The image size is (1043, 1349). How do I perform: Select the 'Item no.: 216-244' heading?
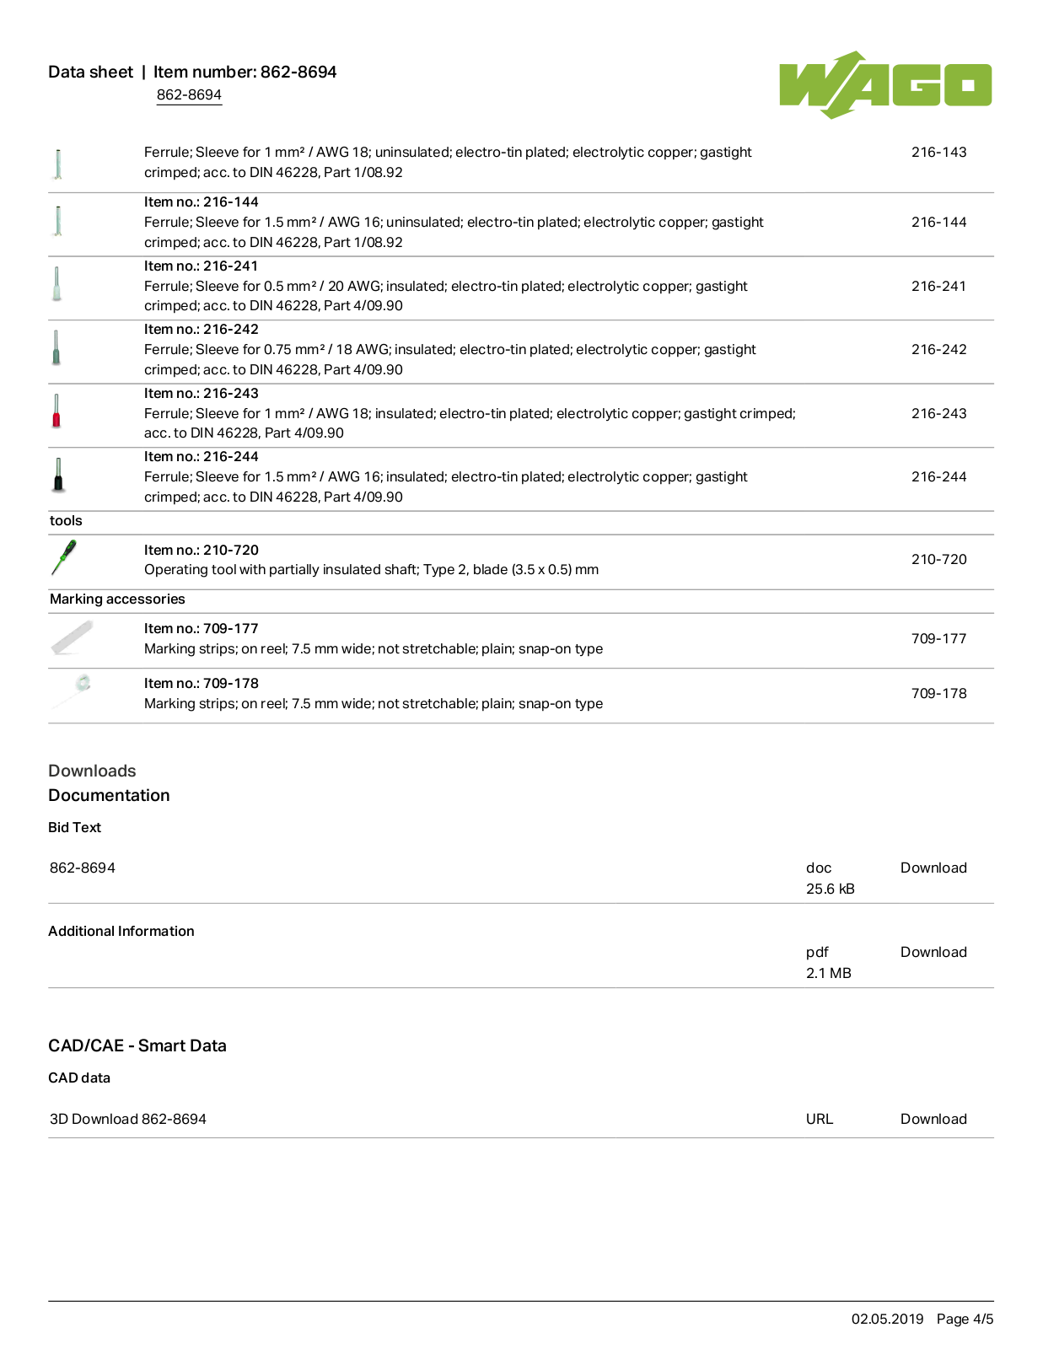202,456
